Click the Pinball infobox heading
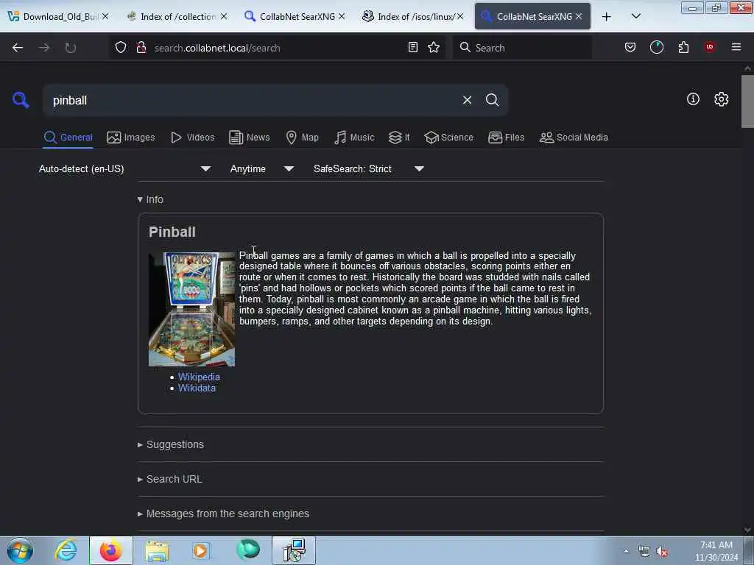The width and height of the screenshot is (754, 565). tap(172, 232)
